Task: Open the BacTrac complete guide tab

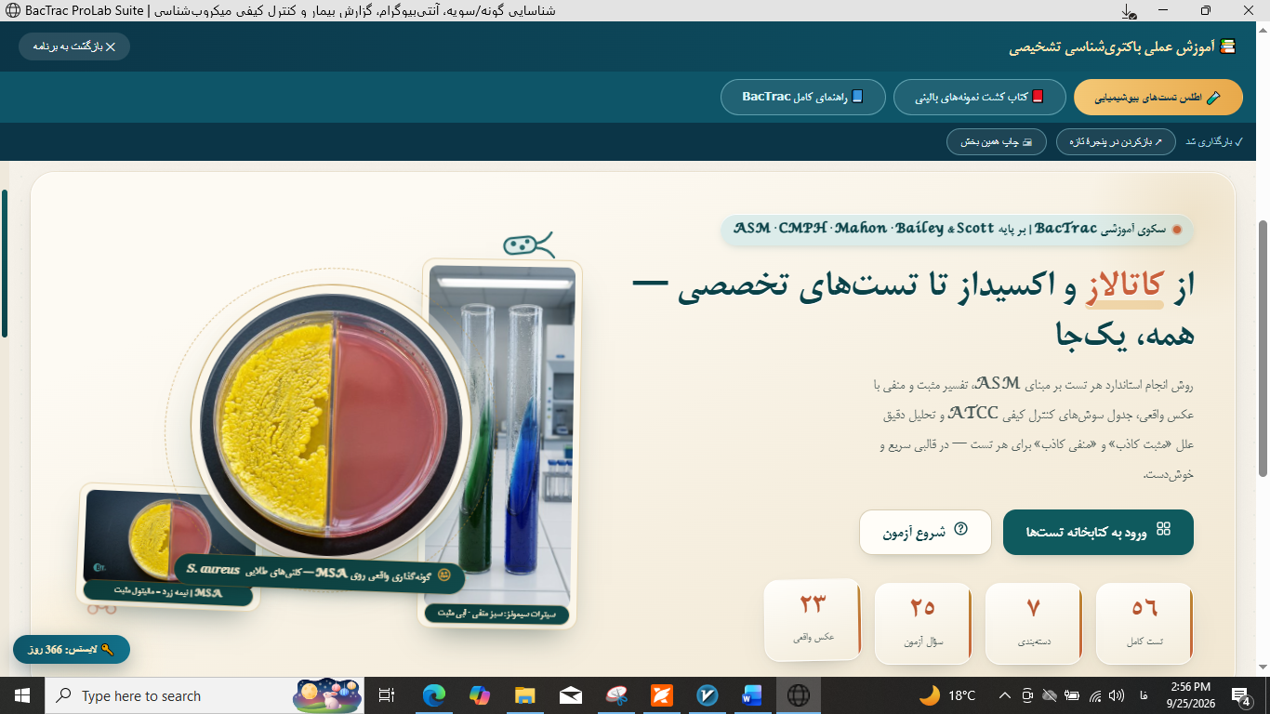Action: (803, 97)
